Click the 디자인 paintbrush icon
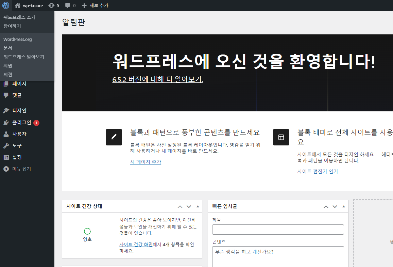 (x=6, y=111)
